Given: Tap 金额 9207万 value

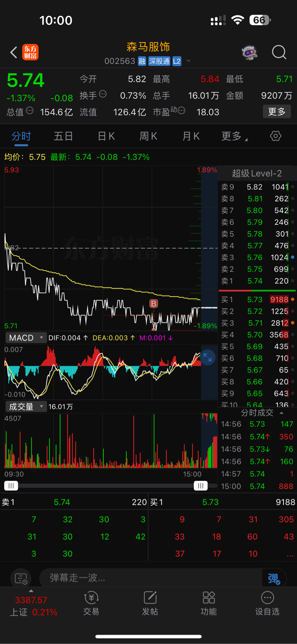Looking at the screenshot, I should click(x=277, y=96).
